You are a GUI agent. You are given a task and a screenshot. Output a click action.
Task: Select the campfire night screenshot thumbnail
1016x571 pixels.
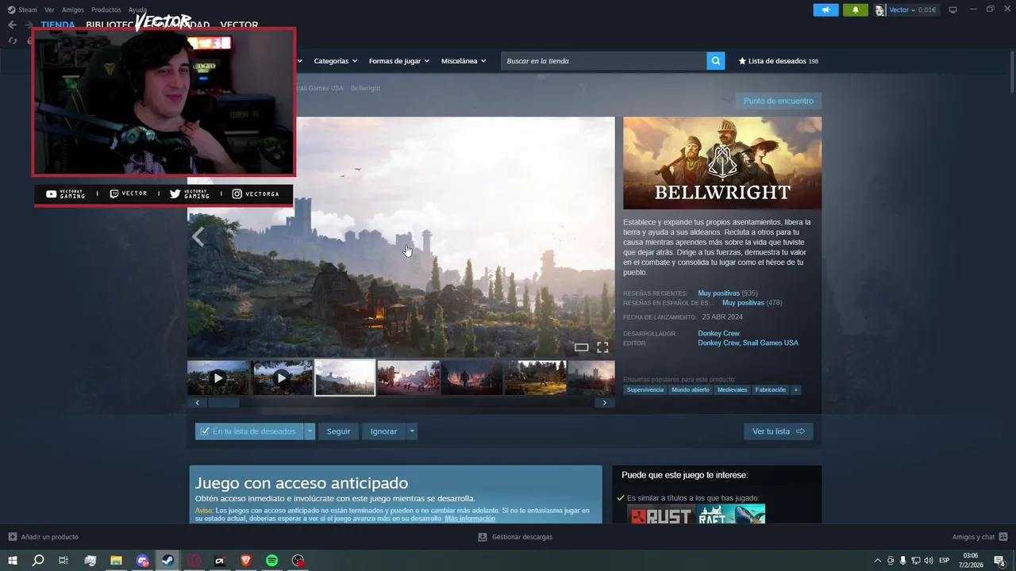[x=472, y=378]
